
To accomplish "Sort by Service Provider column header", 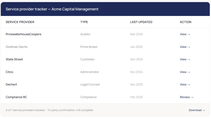I will (20, 22).
